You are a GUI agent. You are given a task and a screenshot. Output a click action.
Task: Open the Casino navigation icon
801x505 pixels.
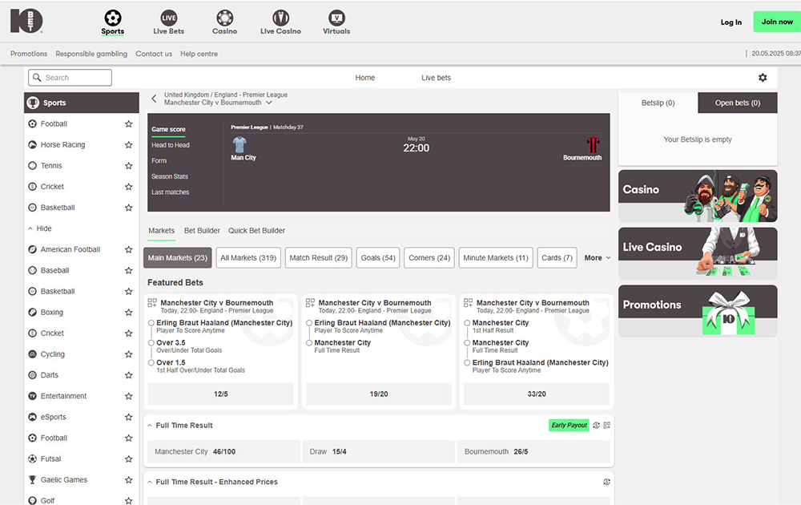[224, 18]
